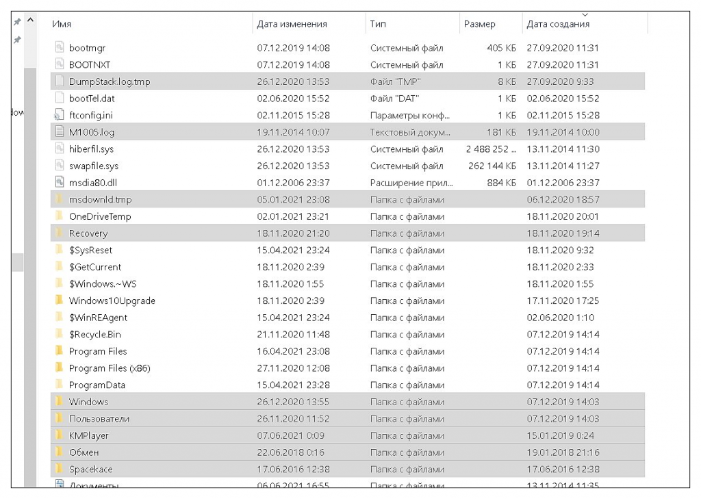Select the Program Files (x86) folder name
The height and width of the screenshot is (499, 701).
click(x=110, y=368)
